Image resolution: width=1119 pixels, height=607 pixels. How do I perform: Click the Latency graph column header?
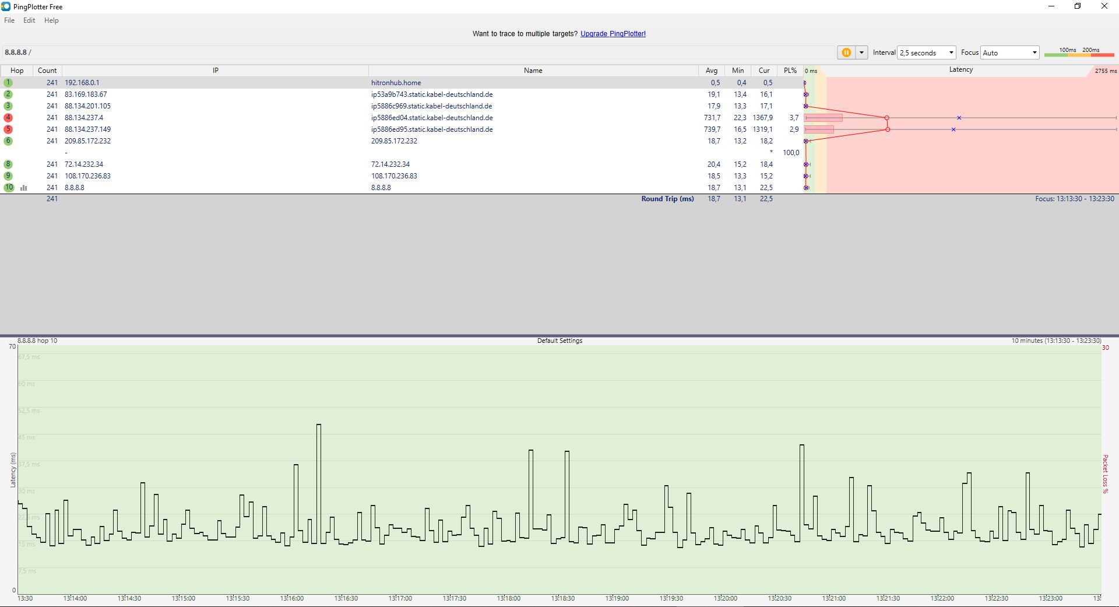[961, 70]
